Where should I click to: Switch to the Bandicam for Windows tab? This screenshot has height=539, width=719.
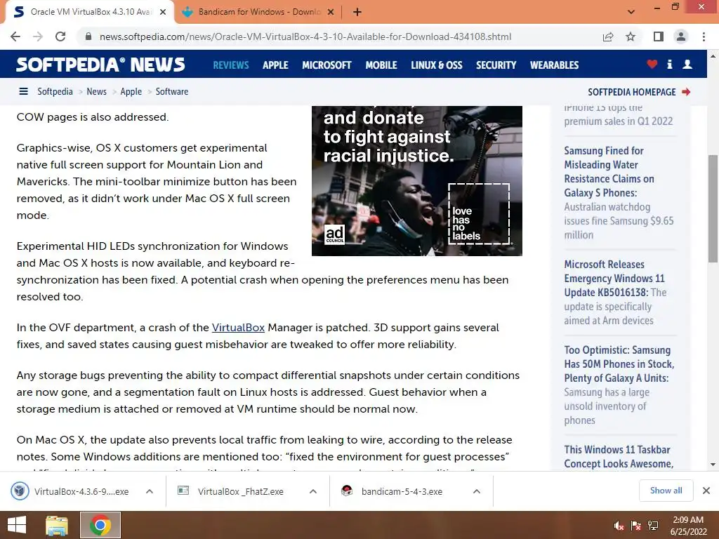(259, 13)
